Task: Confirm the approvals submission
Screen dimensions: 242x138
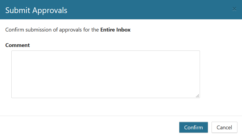Action: coord(193,127)
